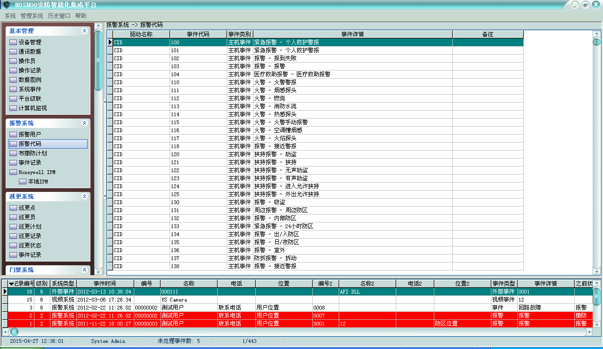Viewport: 603px width, 349px height.
Task: Open 布撤防计划 via its sidebar icon
Action: [x=13, y=153]
